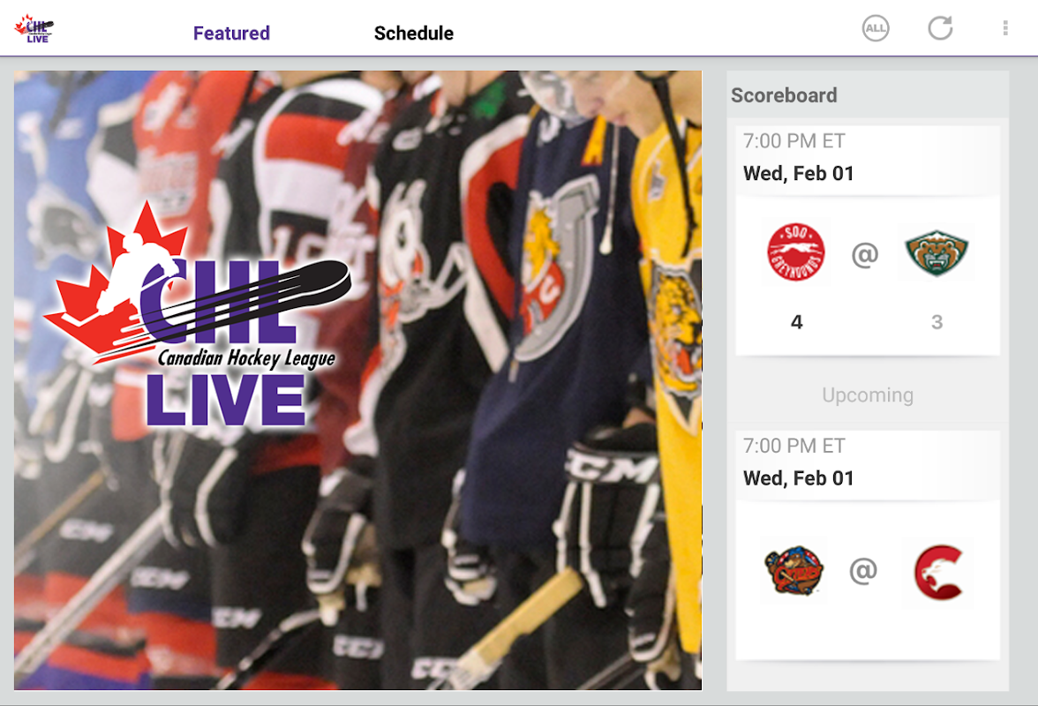Viewport: 1038px width, 706px height.
Task: Click the CHL Live logo in header
Action: click(34, 29)
